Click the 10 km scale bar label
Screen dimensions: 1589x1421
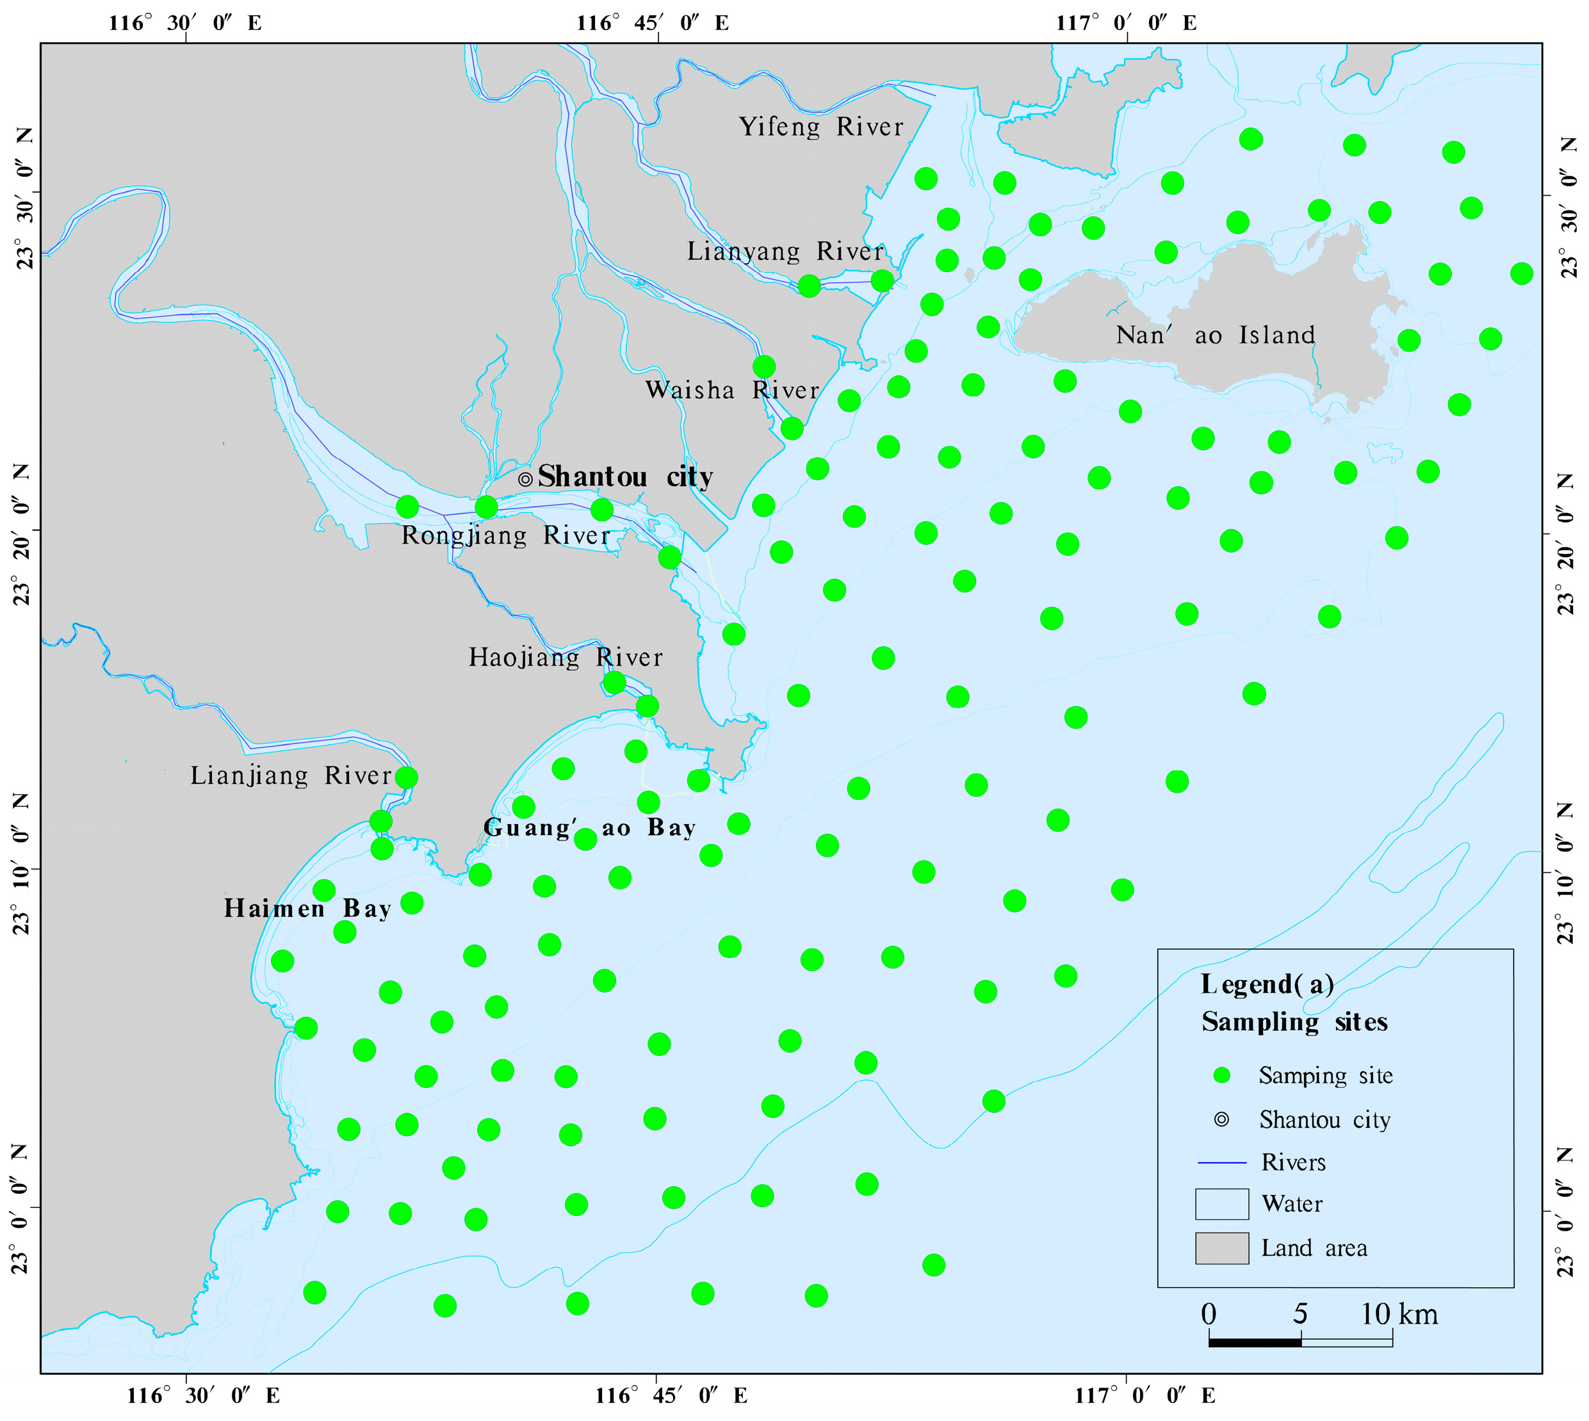tap(1399, 1314)
